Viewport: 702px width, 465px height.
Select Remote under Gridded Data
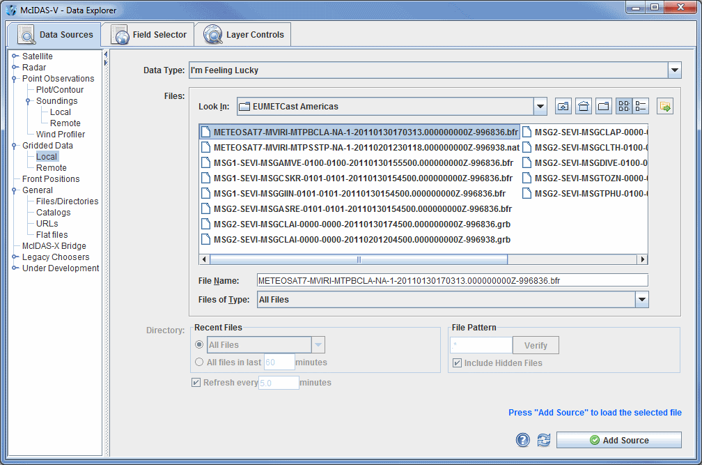point(51,167)
